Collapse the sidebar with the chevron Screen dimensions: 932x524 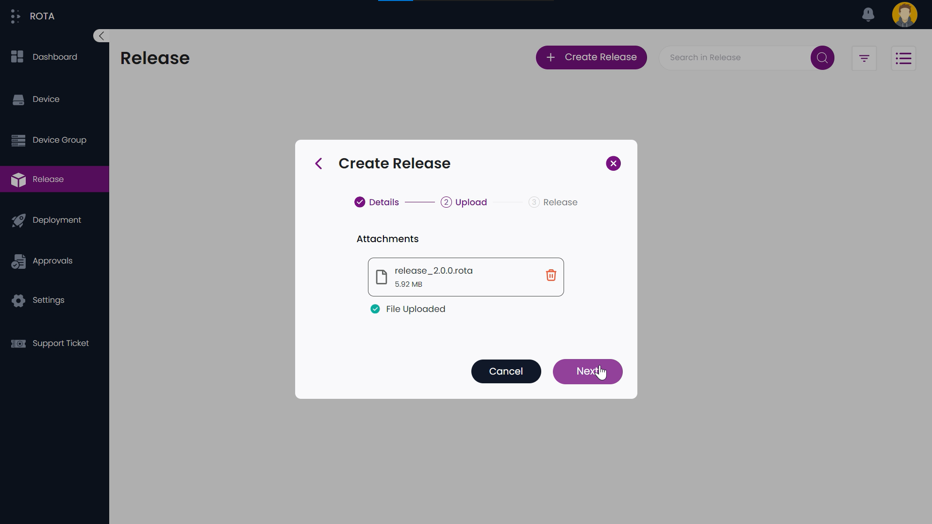[100, 35]
